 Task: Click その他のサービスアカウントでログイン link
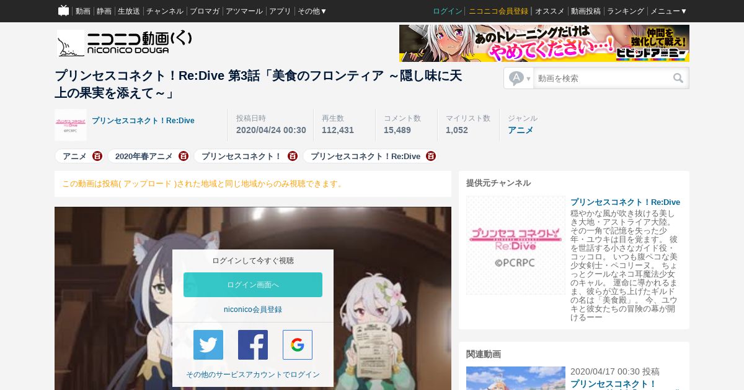pos(253,375)
